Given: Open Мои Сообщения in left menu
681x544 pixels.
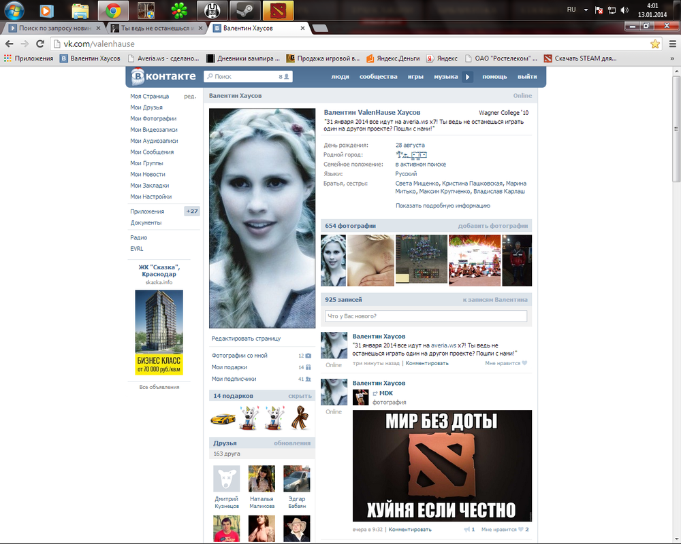Looking at the screenshot, I should tap(152, 152).
